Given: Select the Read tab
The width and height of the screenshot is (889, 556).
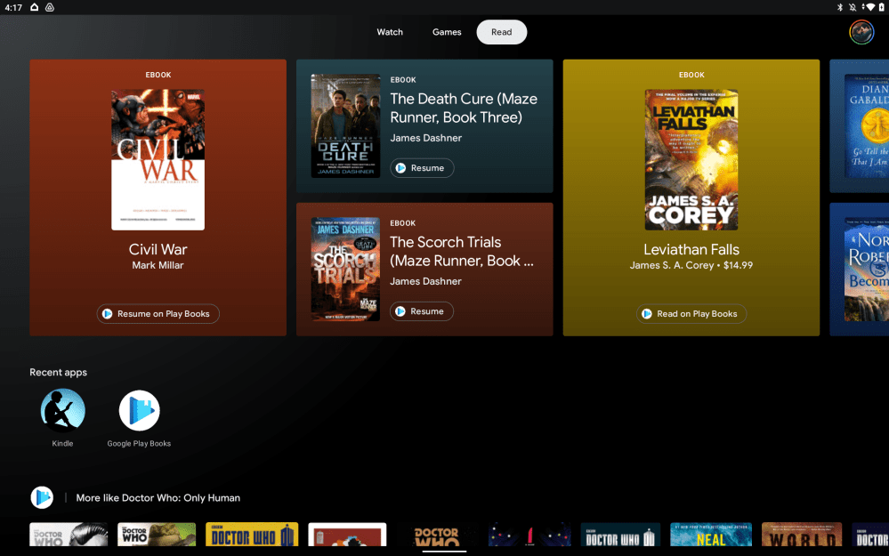Looking at the screenshot, I should coord(502,32).
